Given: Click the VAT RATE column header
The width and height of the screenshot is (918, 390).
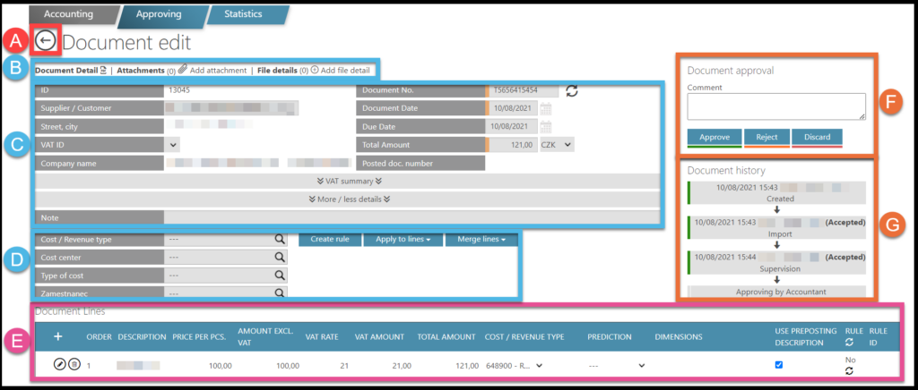Looking at the screenshot, I should pos(320,337).
